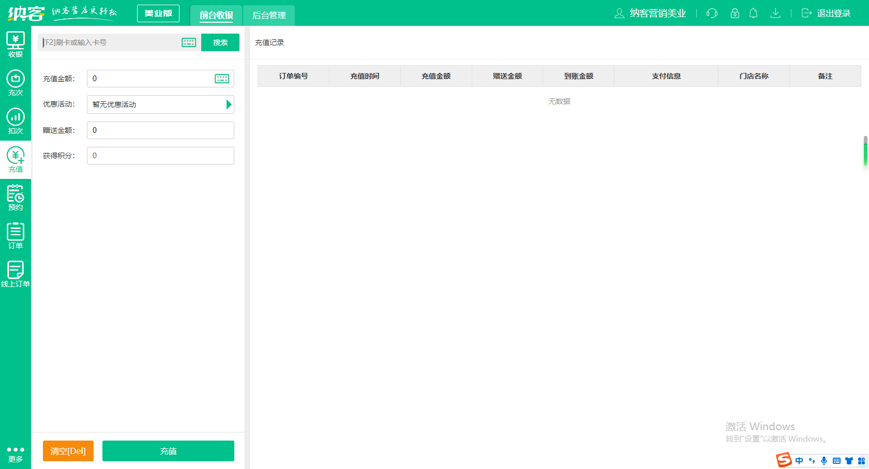Open the 线上订单 online orders icon

tap(16, 274)
